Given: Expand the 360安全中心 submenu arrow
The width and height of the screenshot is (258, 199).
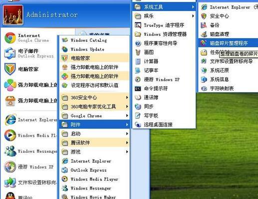Looking at the screenshot, I should (x=127, y=98).
